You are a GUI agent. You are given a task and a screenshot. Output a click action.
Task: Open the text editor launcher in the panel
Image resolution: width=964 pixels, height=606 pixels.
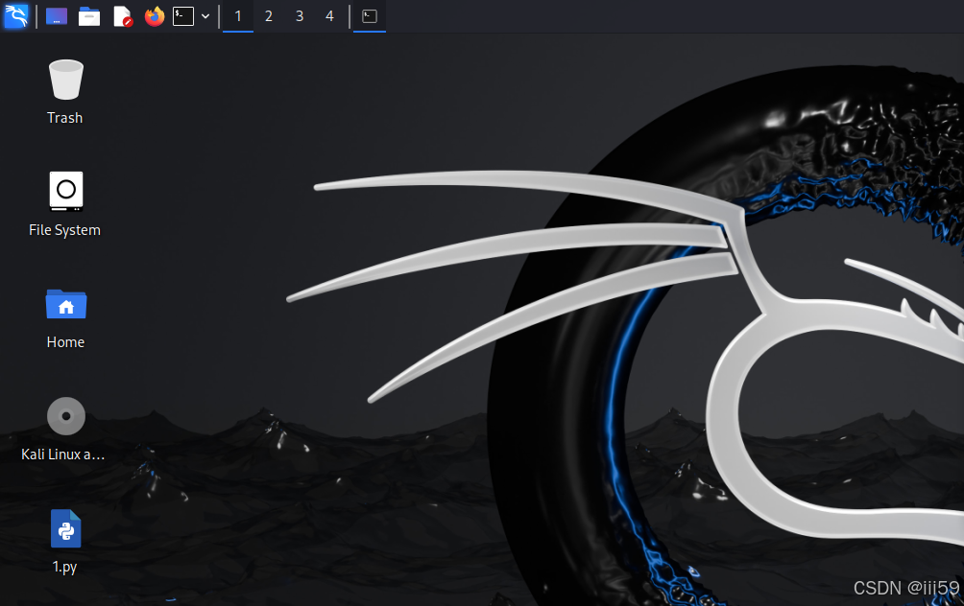123,16
